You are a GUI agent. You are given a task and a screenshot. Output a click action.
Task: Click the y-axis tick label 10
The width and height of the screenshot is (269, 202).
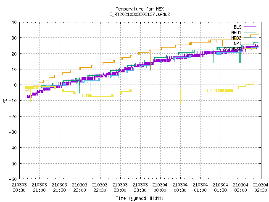pyautogui.click(x=14, y=69)
